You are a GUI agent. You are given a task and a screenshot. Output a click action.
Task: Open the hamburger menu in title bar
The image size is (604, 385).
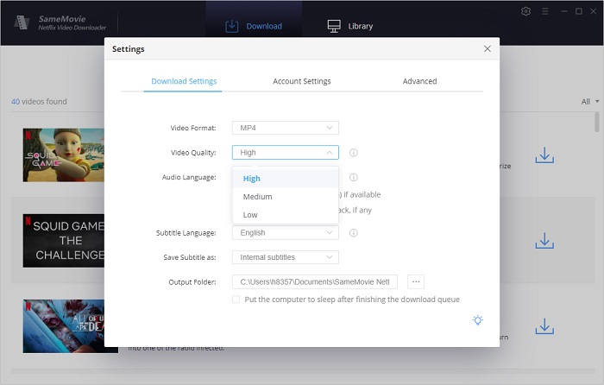click(x=544, y=11)
